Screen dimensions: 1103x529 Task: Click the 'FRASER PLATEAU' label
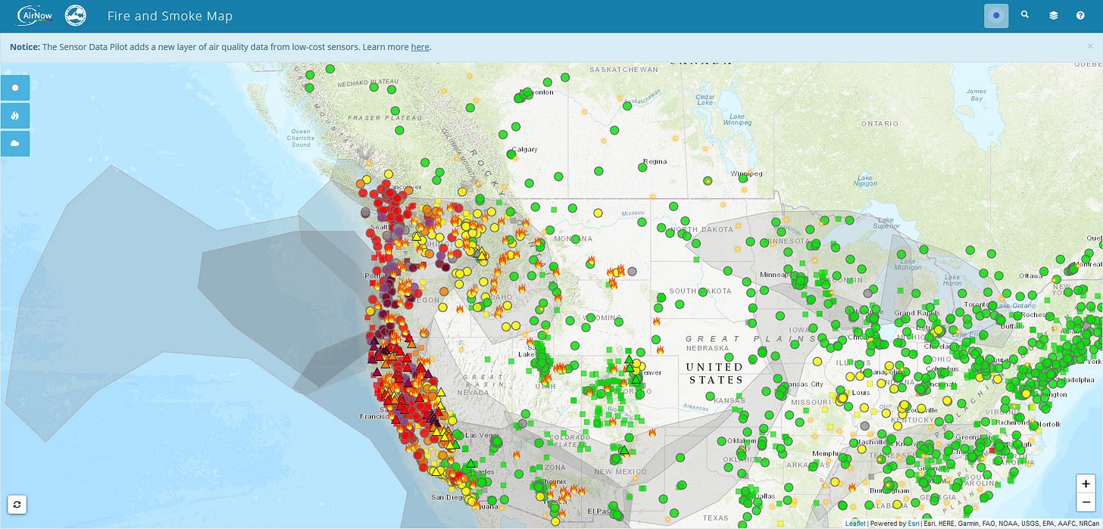tap(384, 118)
